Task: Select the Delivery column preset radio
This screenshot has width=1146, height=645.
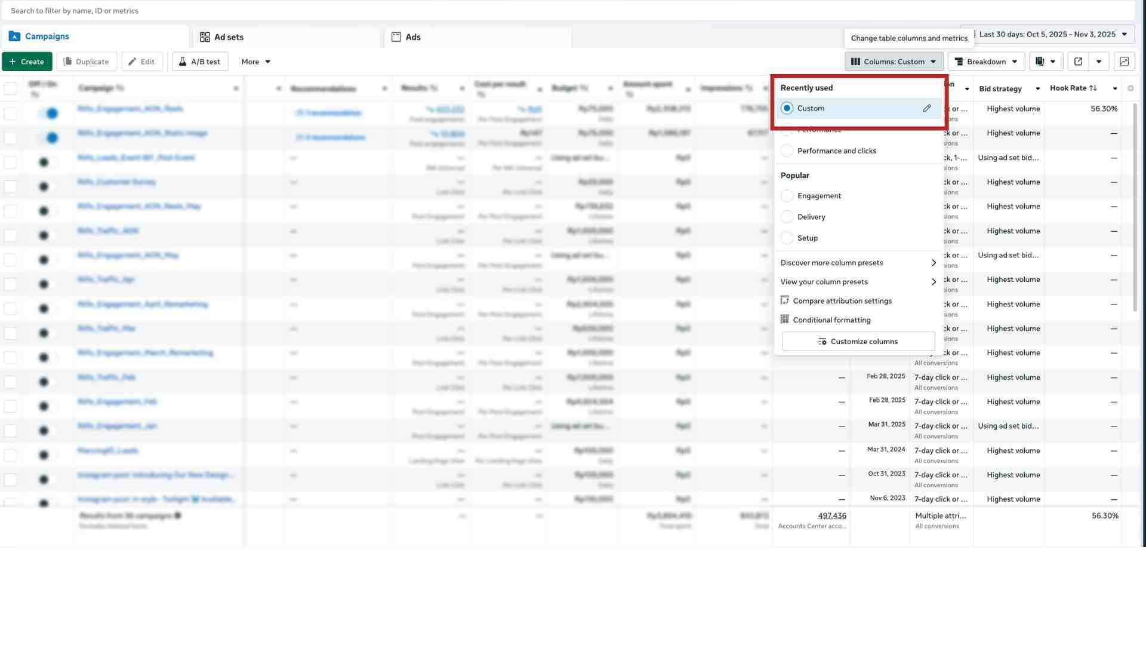Action: tap(787, 217)
